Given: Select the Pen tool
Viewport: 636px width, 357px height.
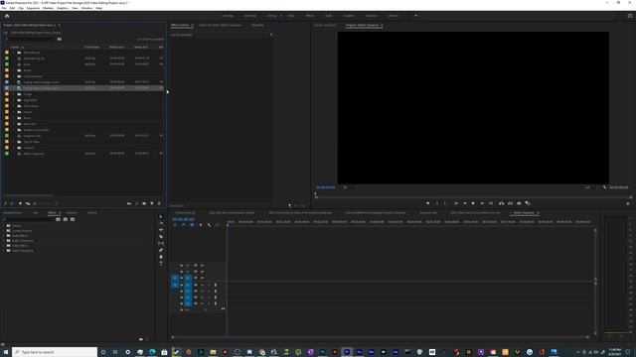Looking at the screenshot, I should click(x=161, y=250).
